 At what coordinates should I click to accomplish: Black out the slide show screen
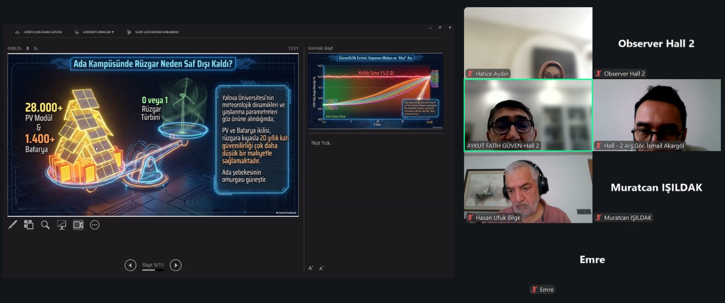(62, 225)
